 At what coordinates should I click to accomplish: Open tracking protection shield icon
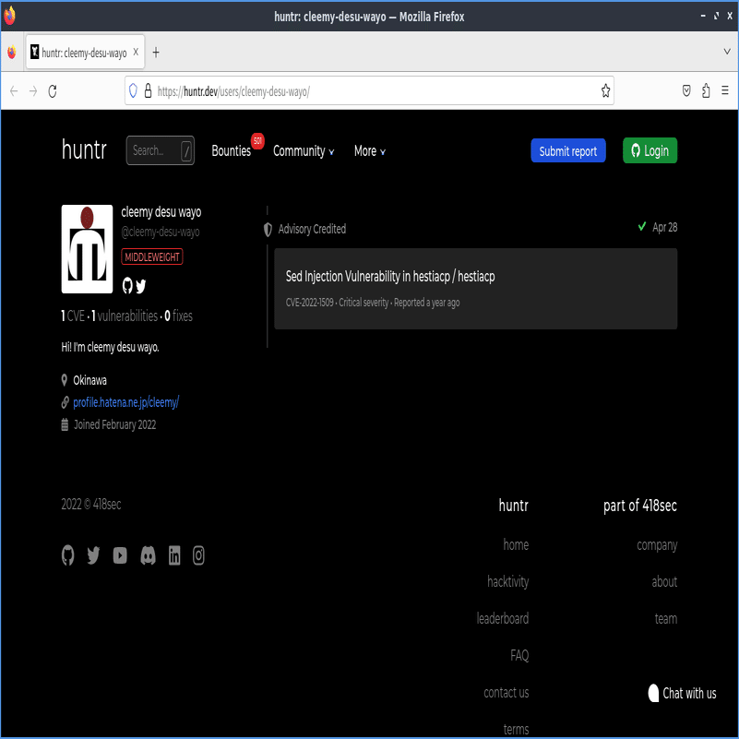(x=133, y=90)
